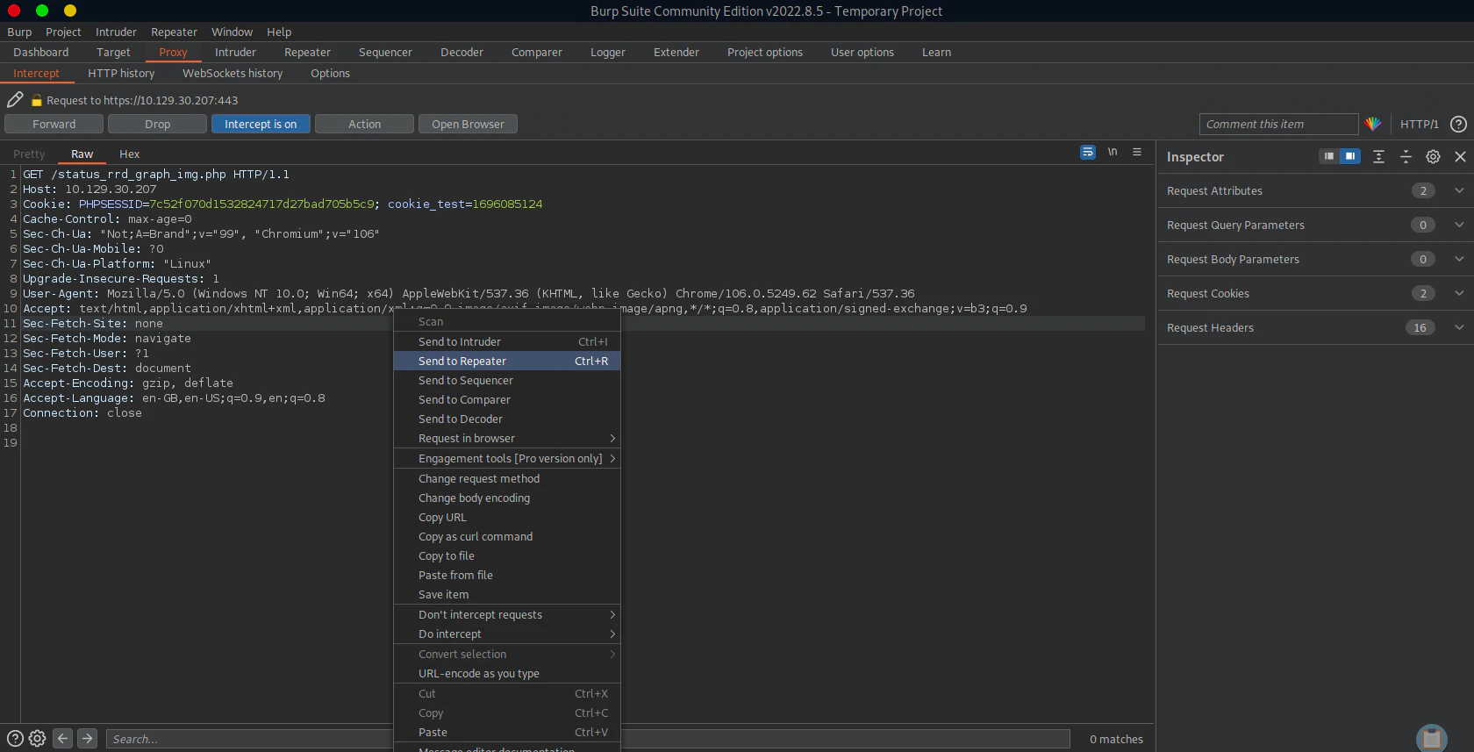
Task: Click the previous match left arrow
Action: pyautogui.click(x=62, y=739)
